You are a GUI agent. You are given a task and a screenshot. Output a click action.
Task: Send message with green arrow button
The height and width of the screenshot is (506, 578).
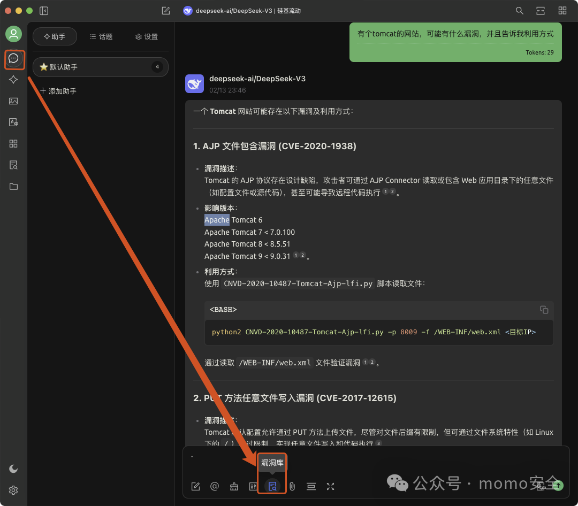coord(558,485)
